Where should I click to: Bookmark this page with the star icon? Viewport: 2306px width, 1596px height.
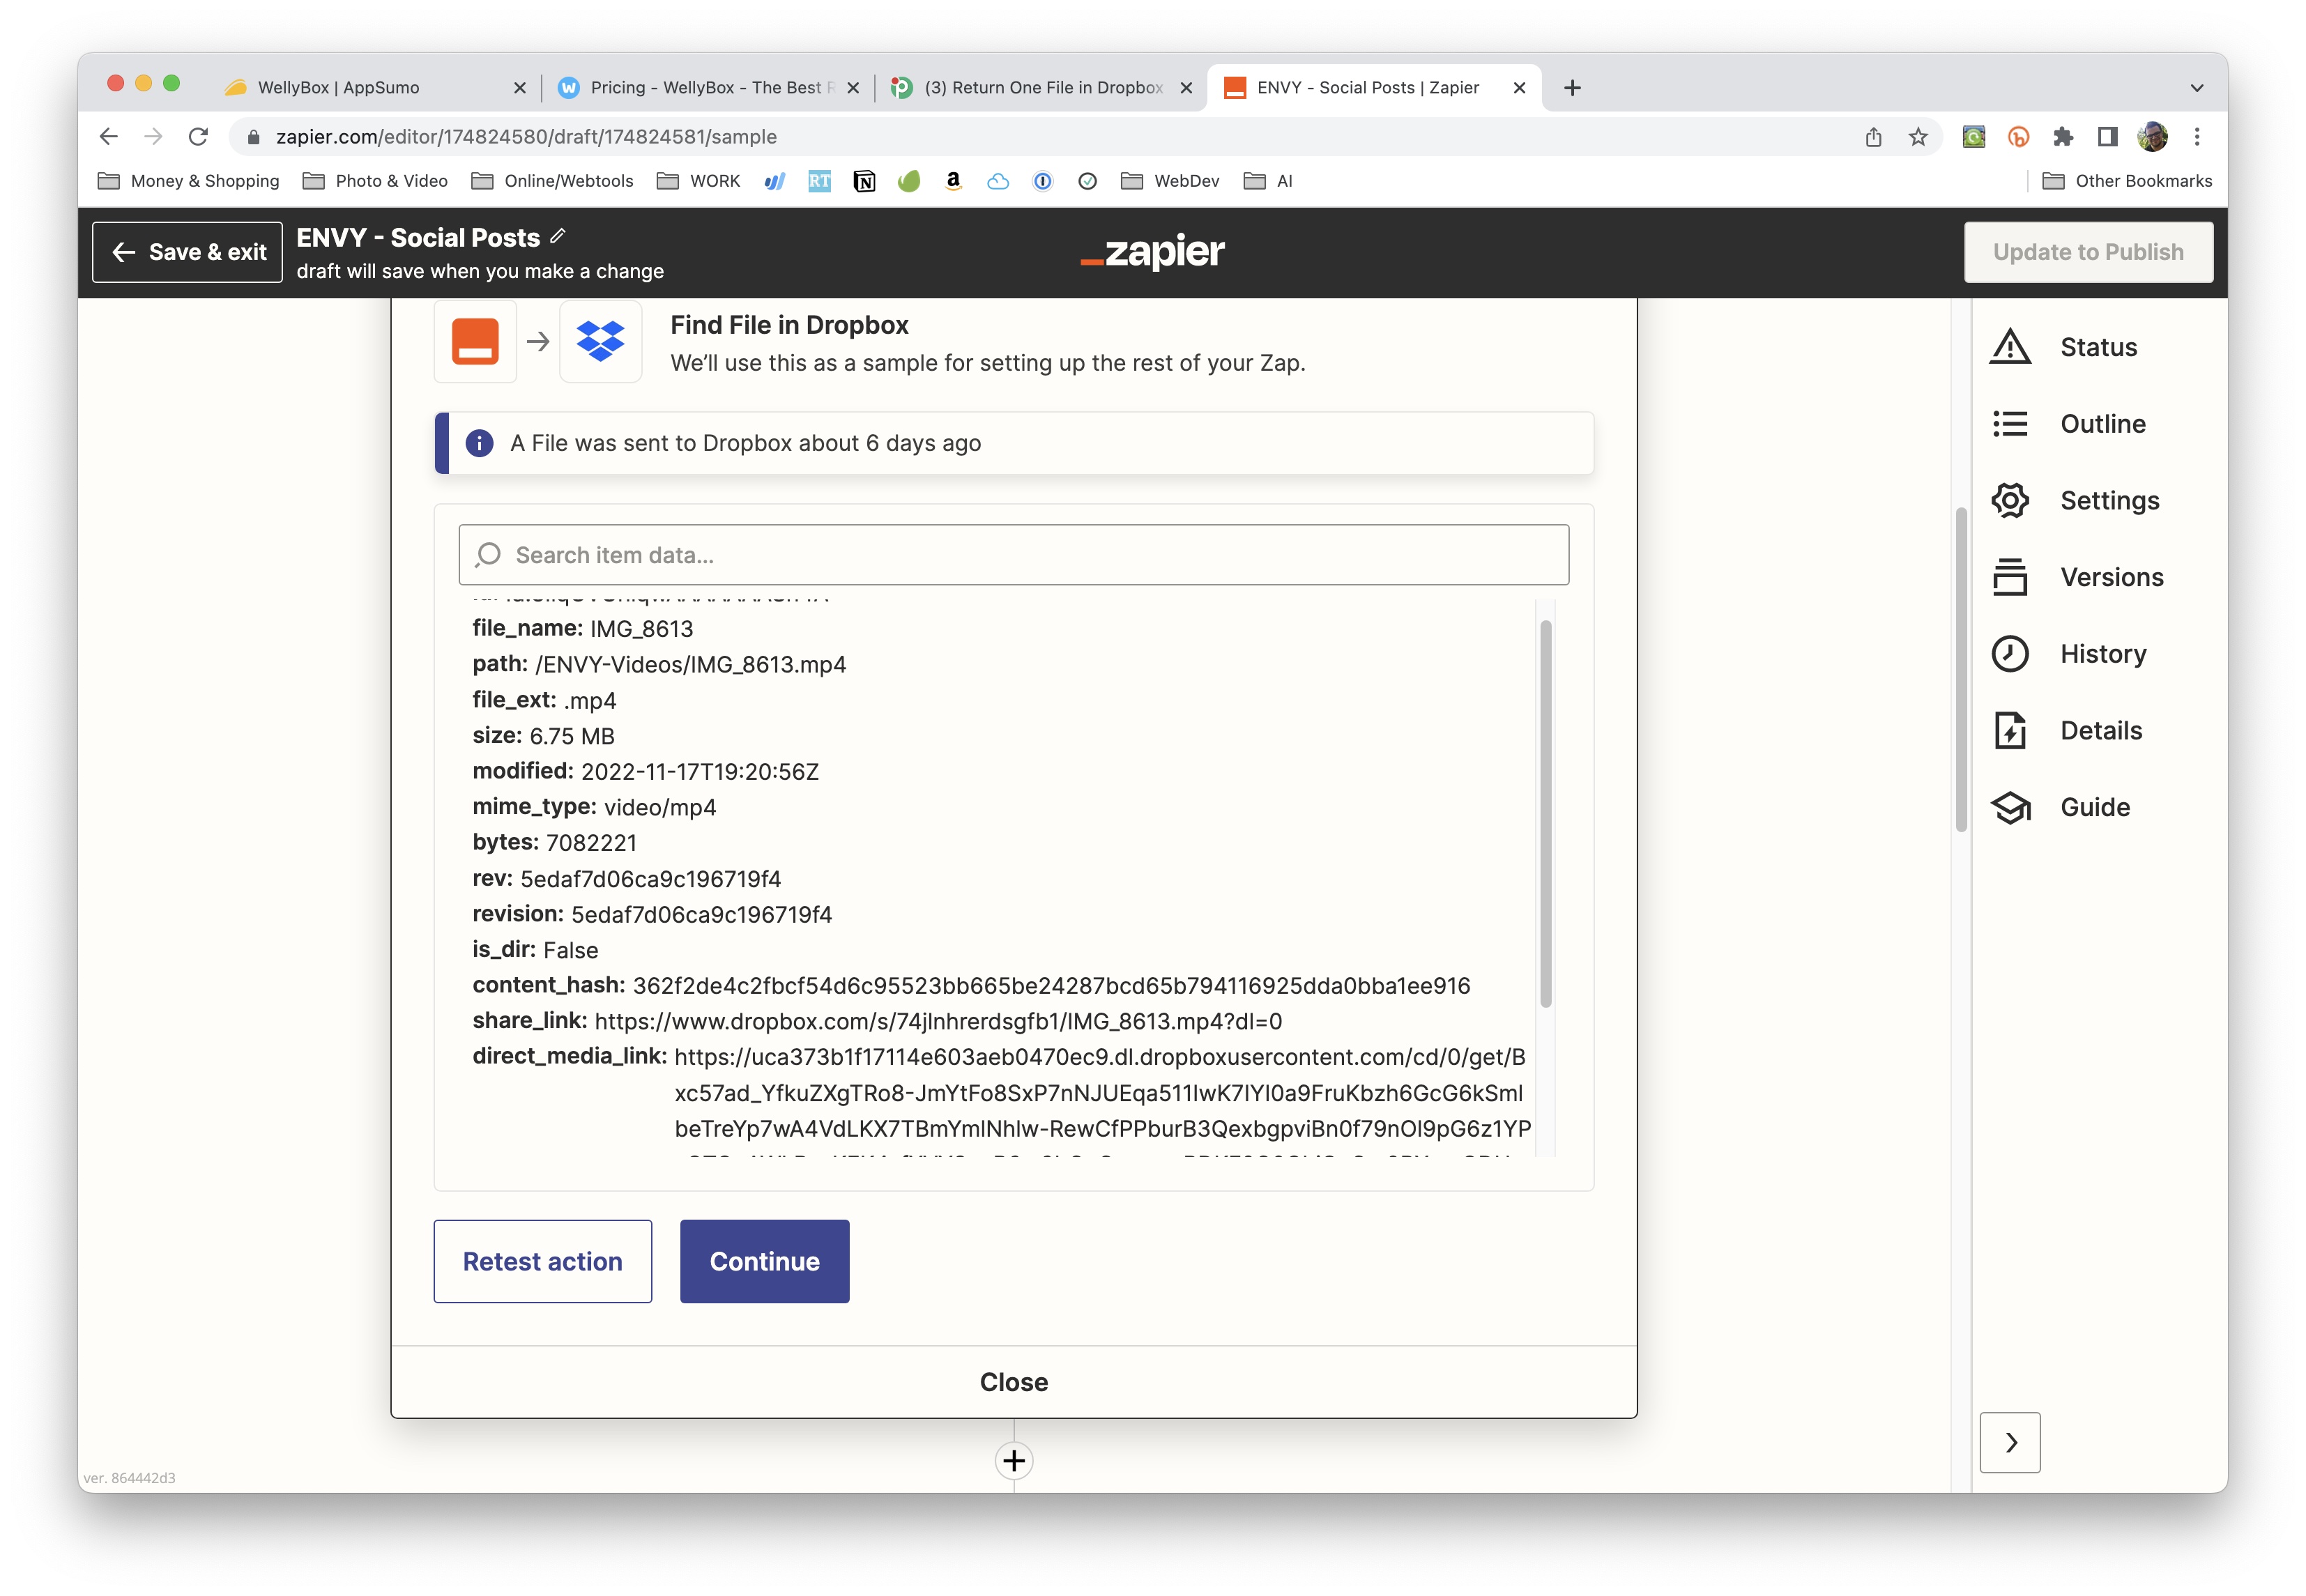[1917, 137]
